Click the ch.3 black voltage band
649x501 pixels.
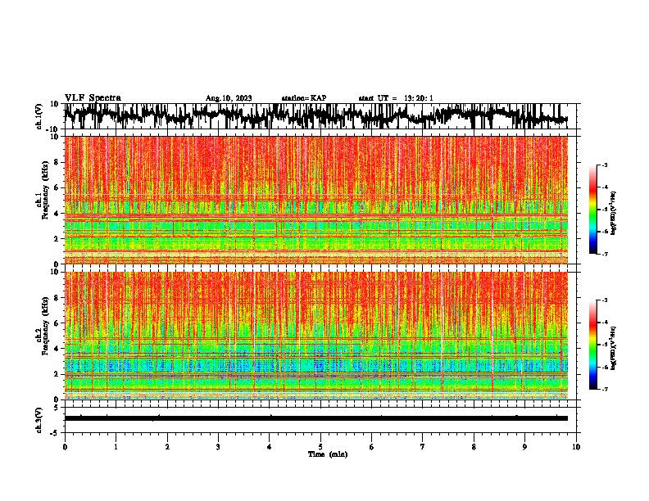316,418
